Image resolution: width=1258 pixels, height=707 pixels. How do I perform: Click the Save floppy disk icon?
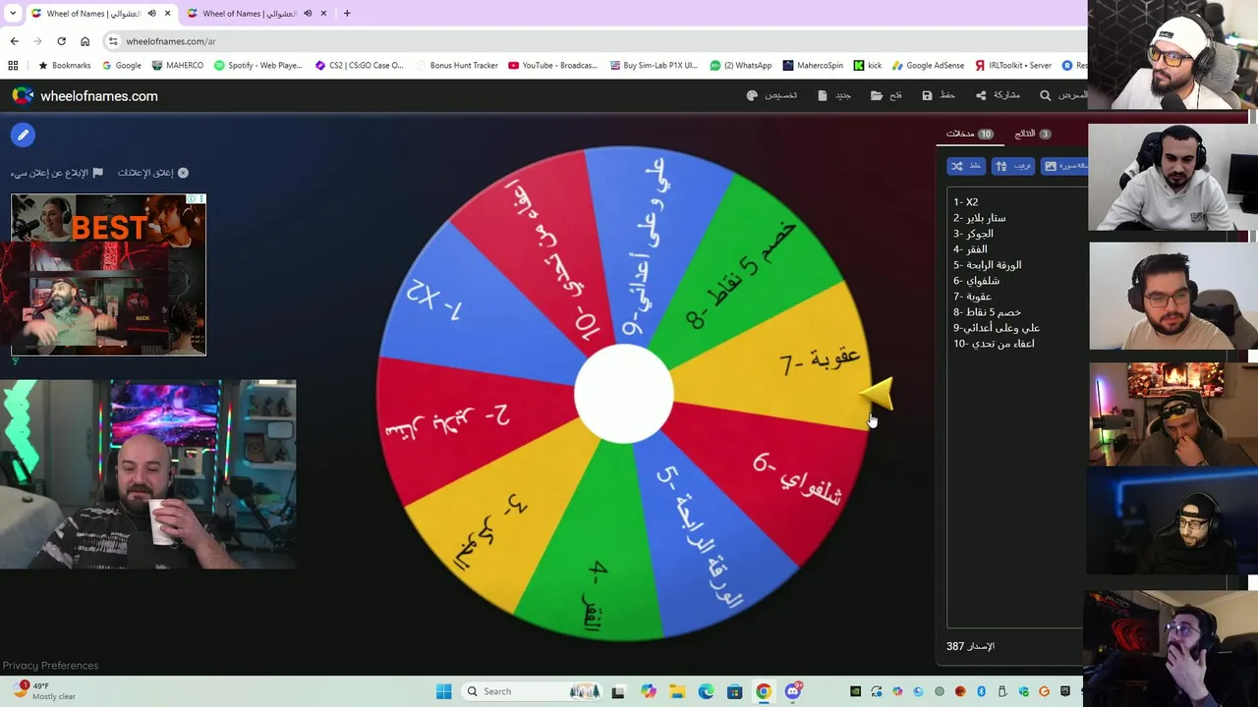pos(927,95)
